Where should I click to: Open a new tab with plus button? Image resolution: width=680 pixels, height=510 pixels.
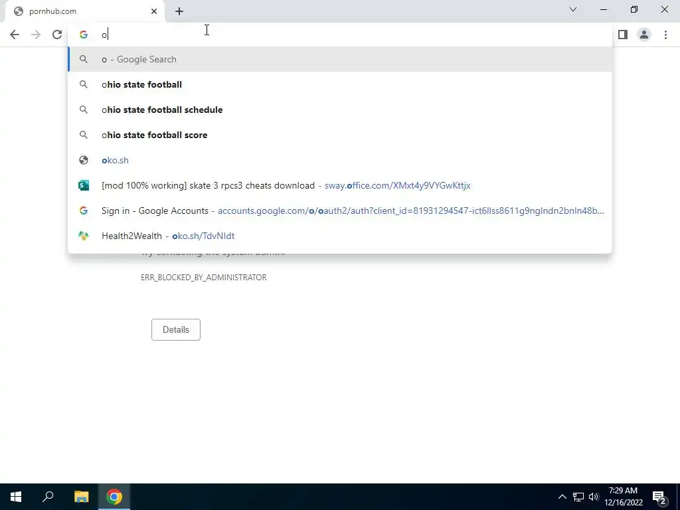click(179, 11)
